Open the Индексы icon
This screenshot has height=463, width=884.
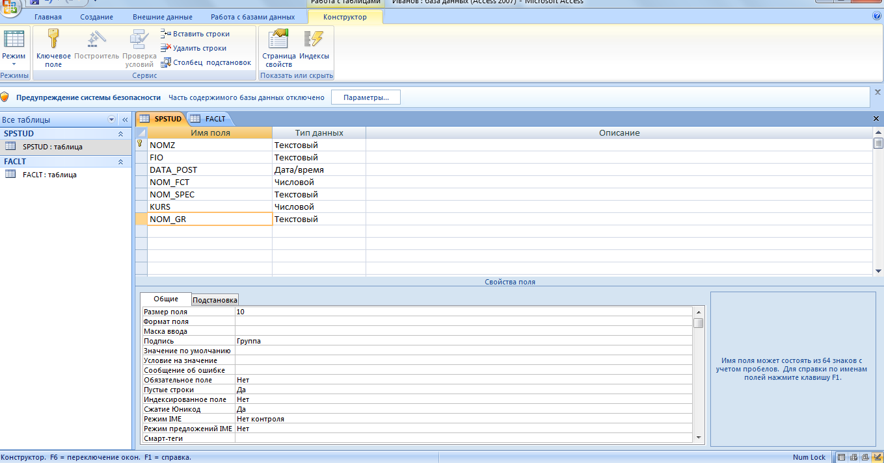click(x=314, y=39)
